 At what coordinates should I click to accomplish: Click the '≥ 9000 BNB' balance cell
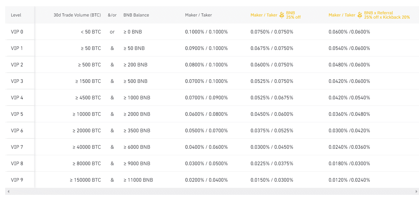[x=137, y=164]
